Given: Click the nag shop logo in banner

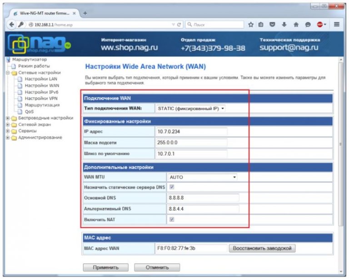Looking at the screenshot, I should point(40,44).
